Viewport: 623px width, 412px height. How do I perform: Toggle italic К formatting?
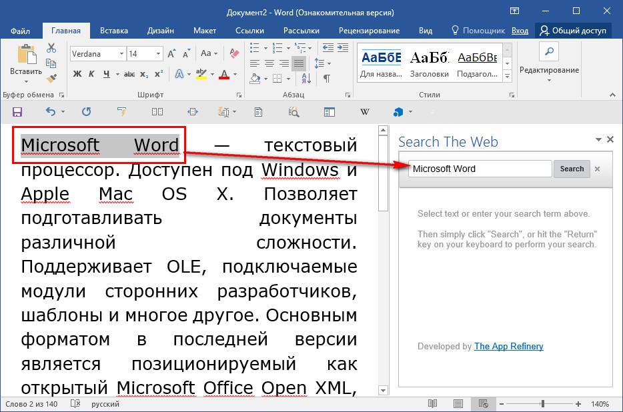click(91, 74)
